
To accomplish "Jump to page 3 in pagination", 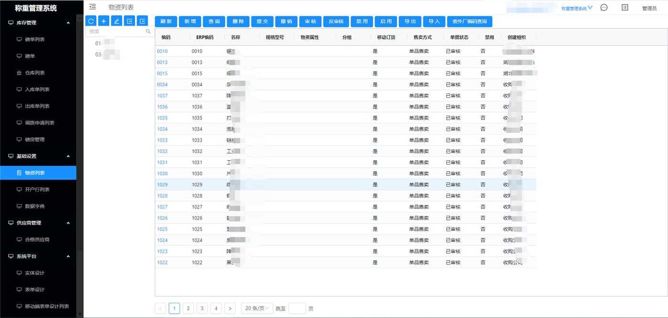I will [x=202, y=308].
